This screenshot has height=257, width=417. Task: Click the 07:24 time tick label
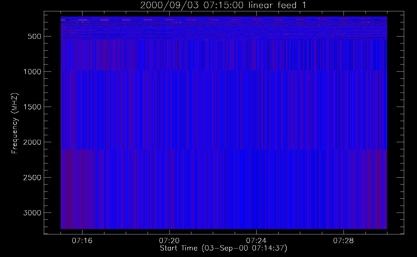[256, 241]
